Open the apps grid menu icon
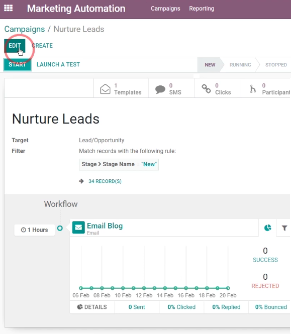Image resolution: width=291 pixels, height=334 pixels. [x=9, y=8]
